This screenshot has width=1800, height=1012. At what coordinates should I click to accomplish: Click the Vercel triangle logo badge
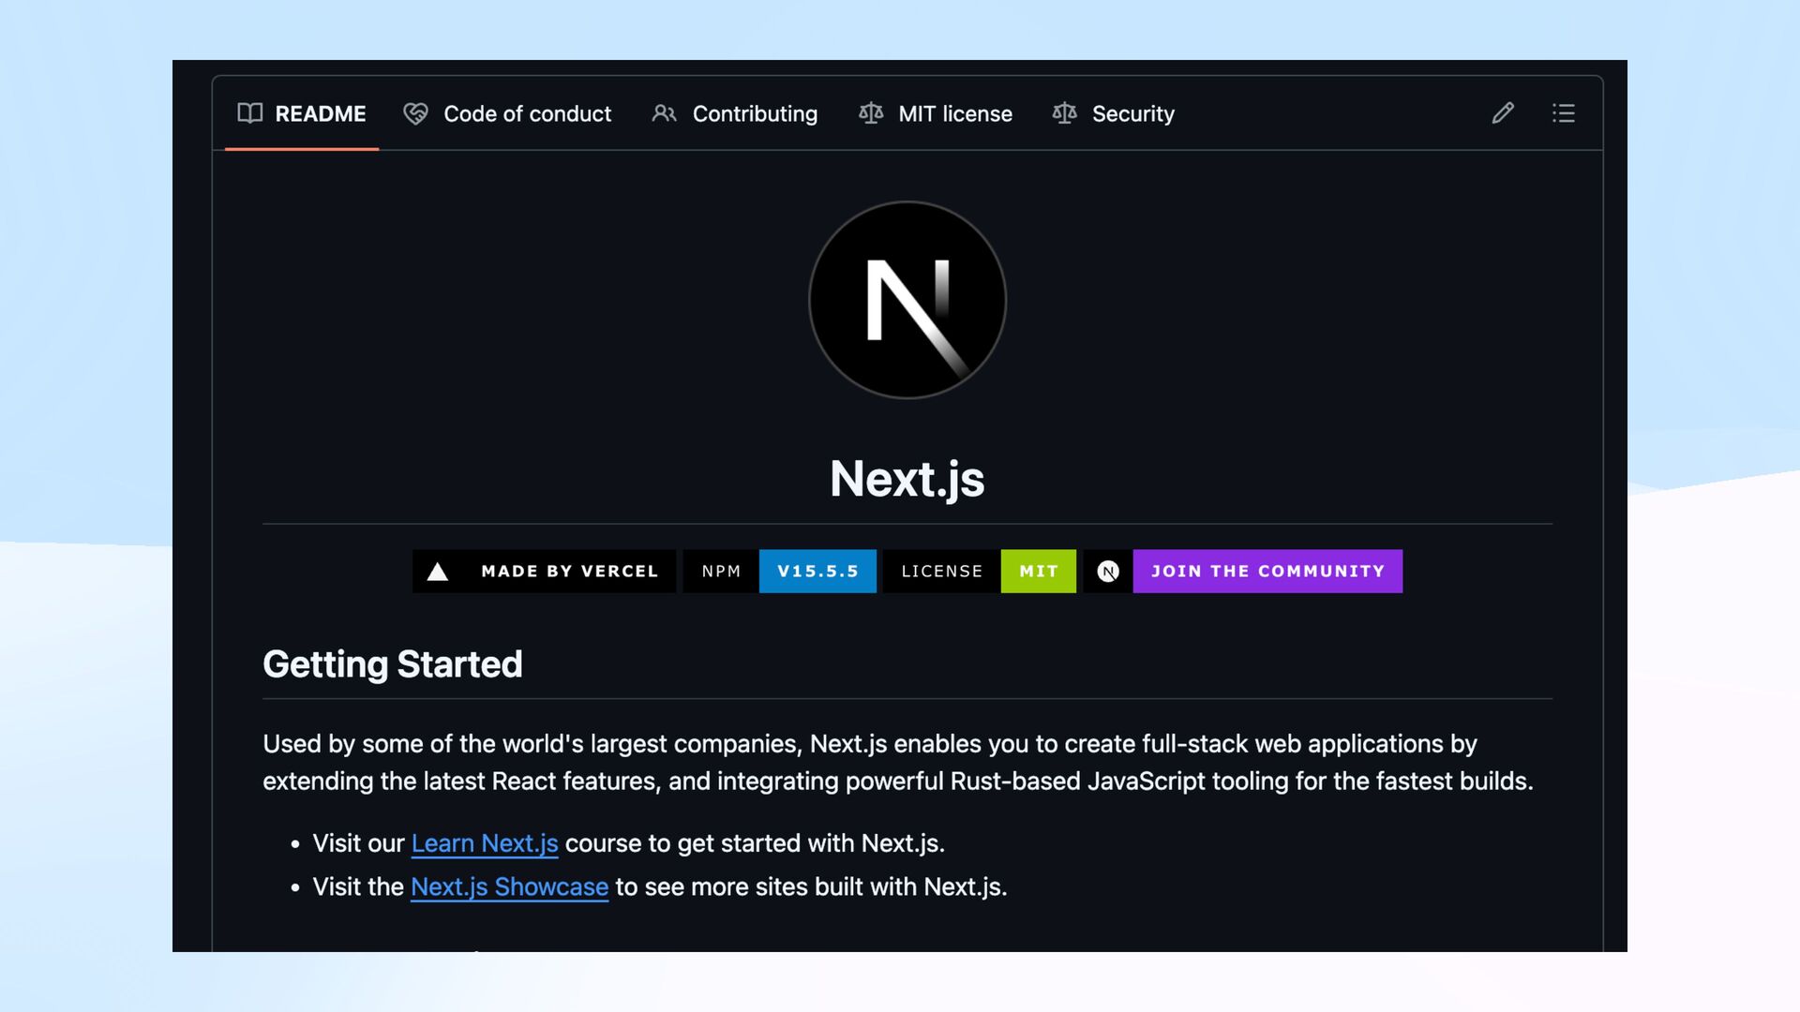pos(438,572)
